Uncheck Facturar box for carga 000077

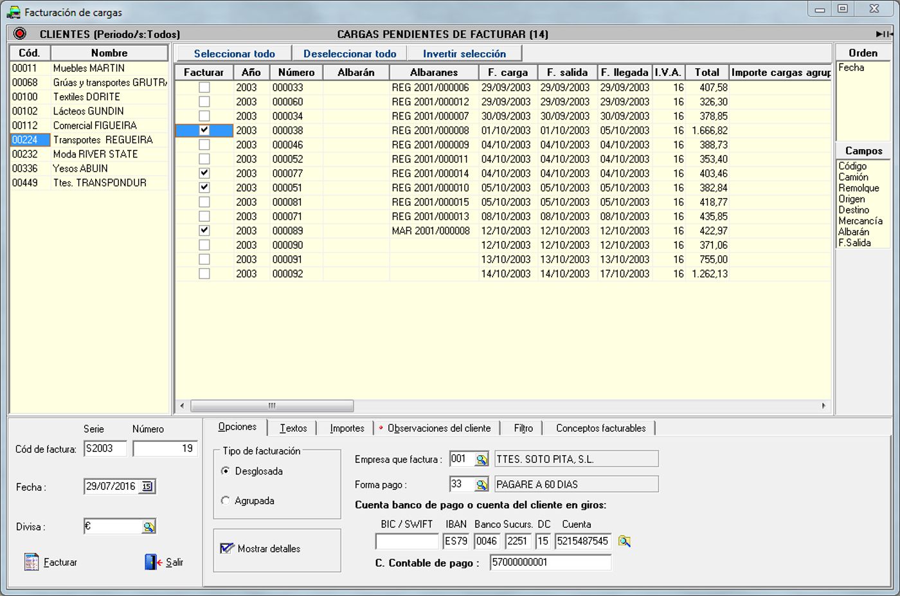pos(204,173)
